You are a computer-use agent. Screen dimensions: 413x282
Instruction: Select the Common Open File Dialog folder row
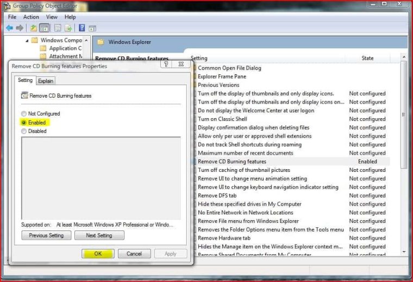click(229, 68)
